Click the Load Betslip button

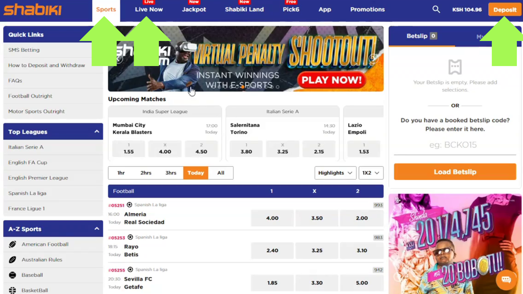(455, 172)
